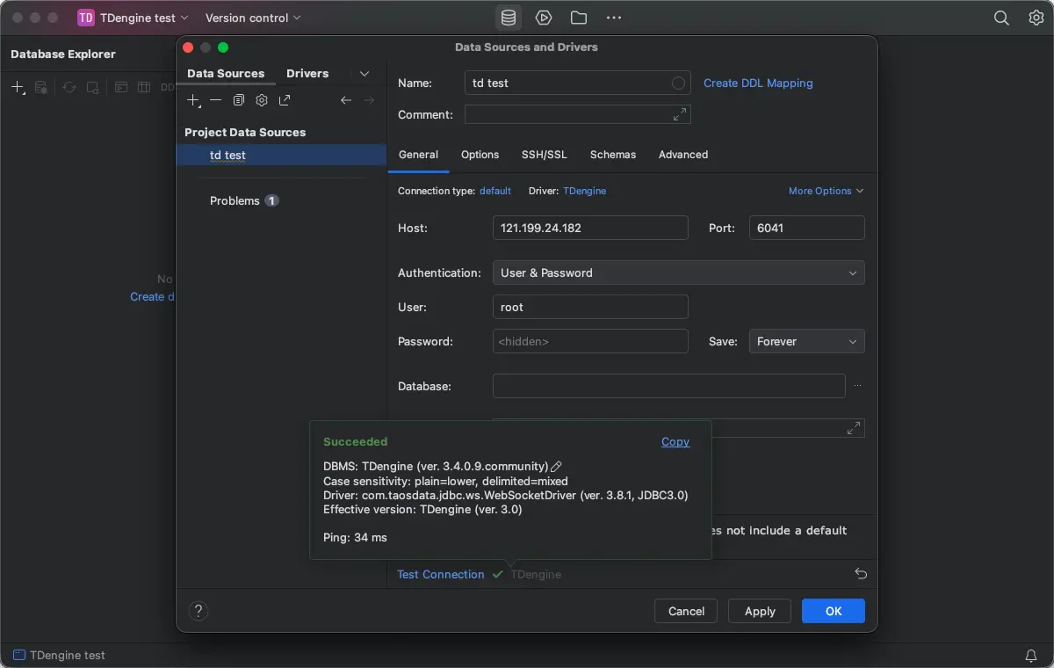Open TDengine test project dropdown

[x=134, y=18]
